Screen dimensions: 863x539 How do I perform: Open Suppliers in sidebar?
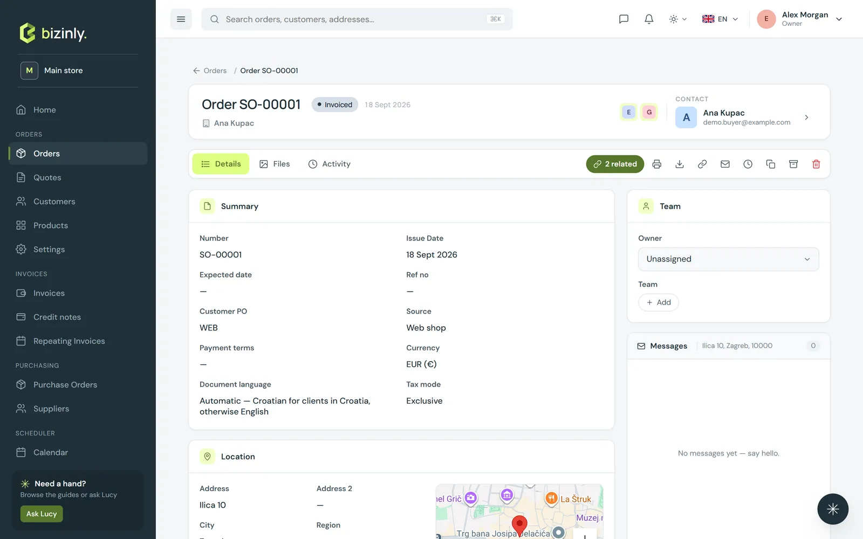tap(78, 409)
